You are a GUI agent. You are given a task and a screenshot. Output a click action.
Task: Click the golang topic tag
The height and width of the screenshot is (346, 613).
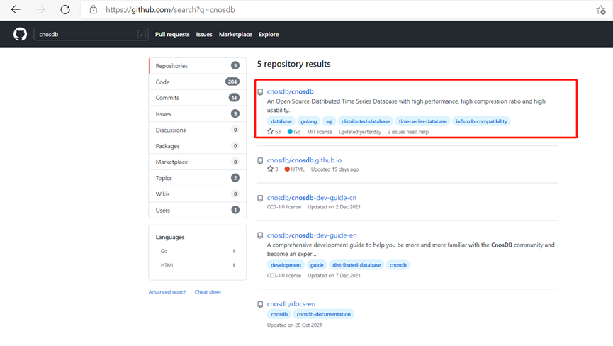click(308, 121)
